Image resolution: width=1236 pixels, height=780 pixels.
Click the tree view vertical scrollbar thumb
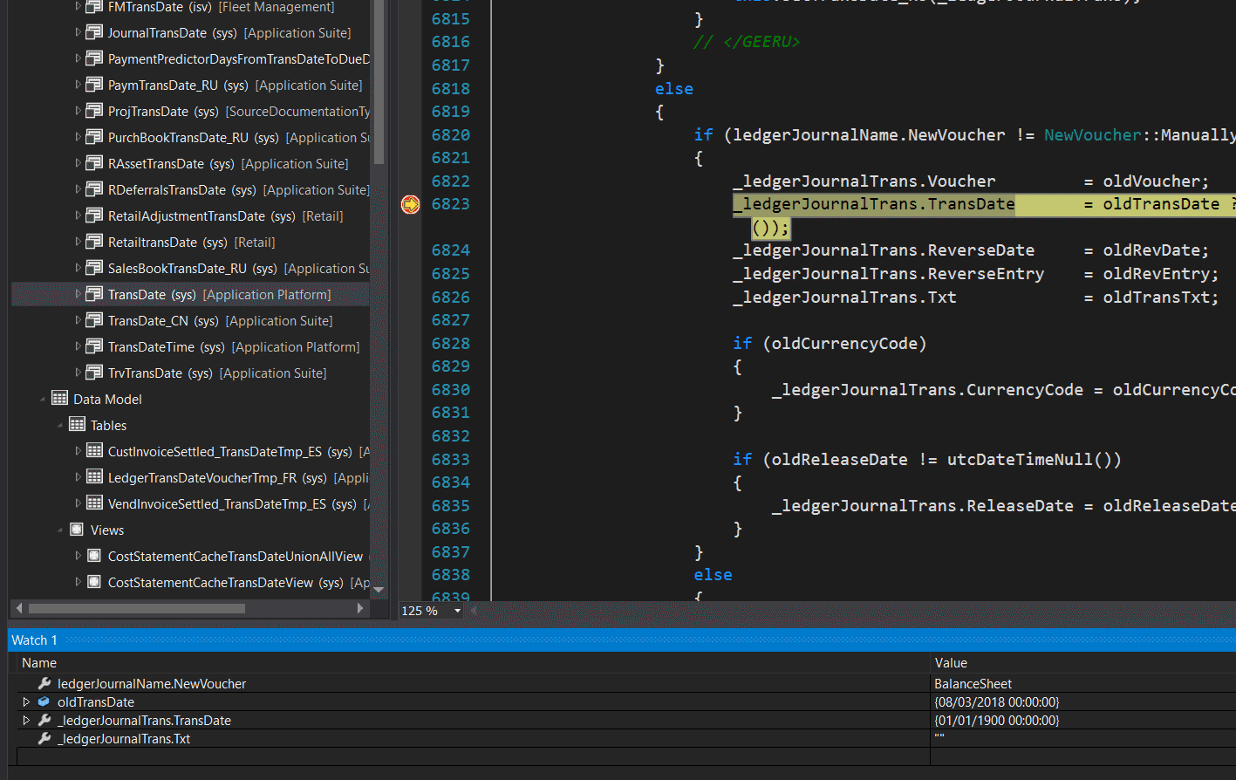379,82
